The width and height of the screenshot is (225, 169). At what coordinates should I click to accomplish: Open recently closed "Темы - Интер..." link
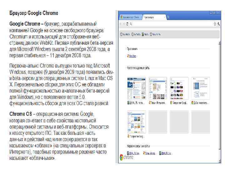149,153
